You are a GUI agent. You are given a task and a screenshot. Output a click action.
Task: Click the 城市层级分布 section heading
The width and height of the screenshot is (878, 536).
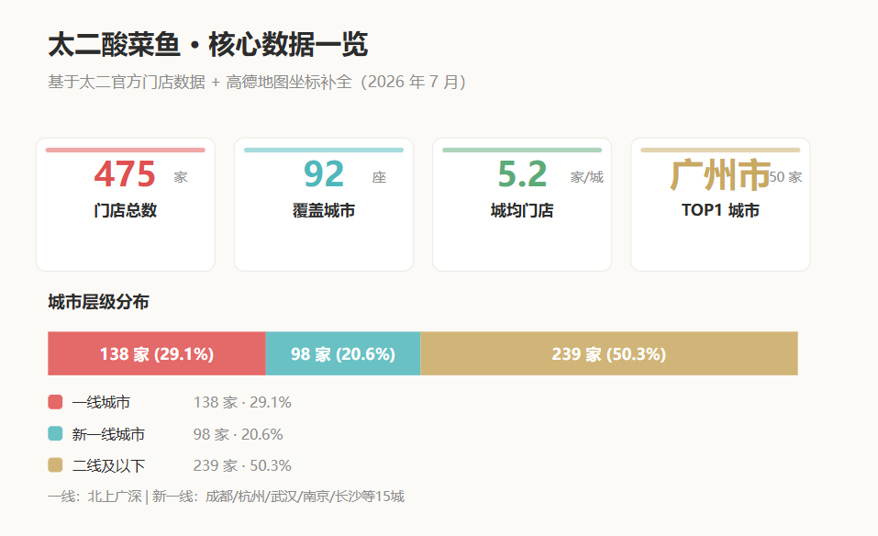tap(98, 302)
